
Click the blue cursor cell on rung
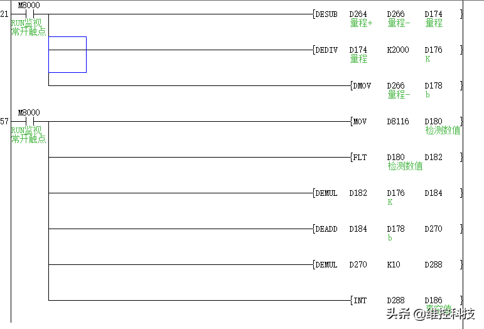point(68,55)
